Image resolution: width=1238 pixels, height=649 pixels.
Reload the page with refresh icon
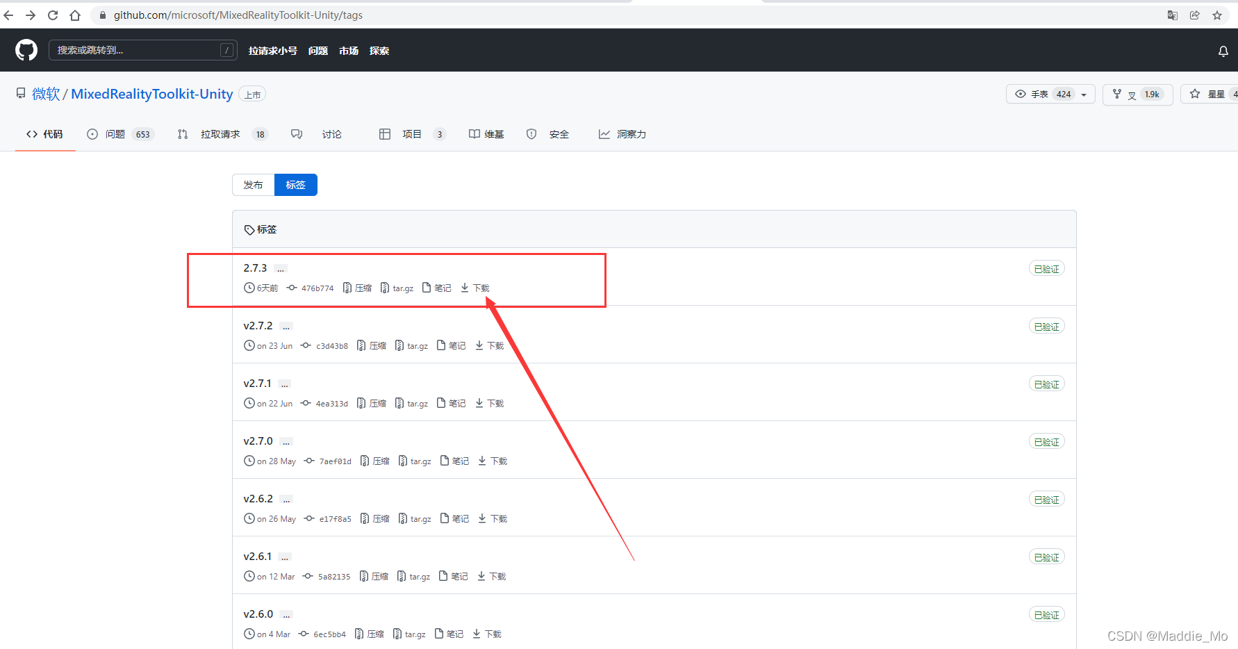point(53,15)
